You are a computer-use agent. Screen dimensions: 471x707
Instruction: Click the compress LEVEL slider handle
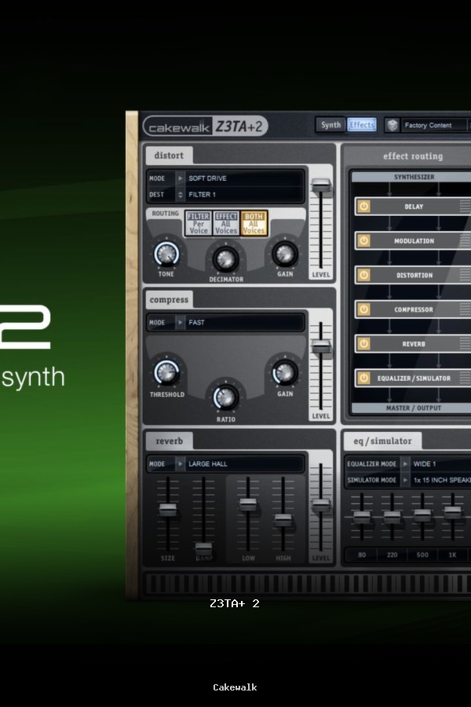[321, 346]
